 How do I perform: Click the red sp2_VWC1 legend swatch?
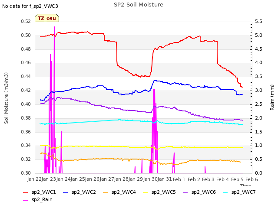pos(26,192)
